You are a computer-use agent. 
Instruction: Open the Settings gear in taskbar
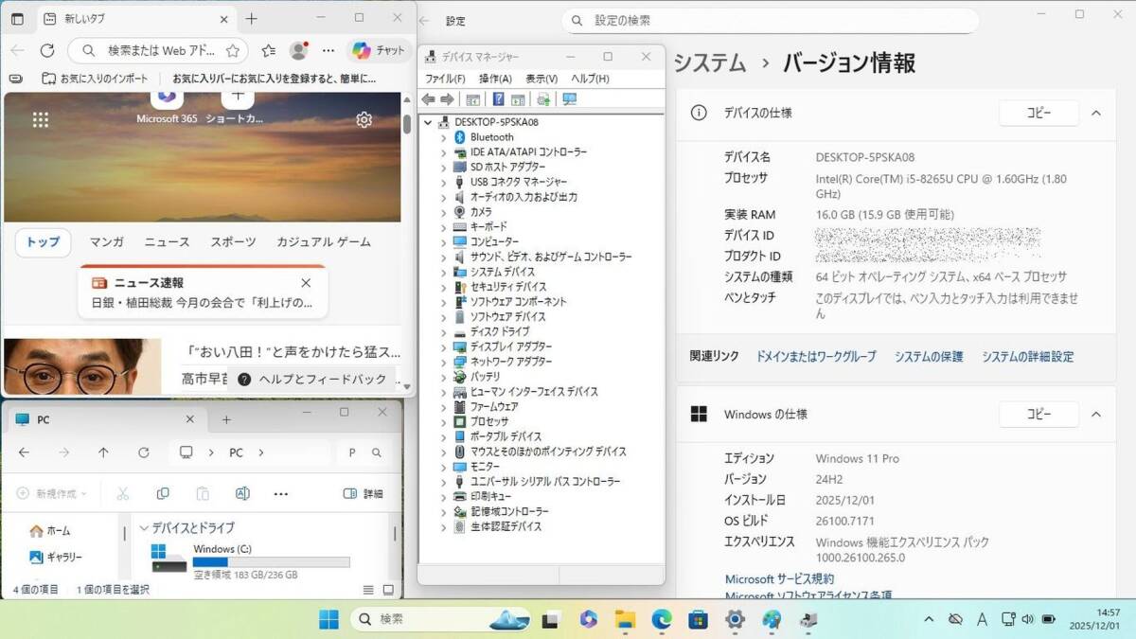coord(735,620)
